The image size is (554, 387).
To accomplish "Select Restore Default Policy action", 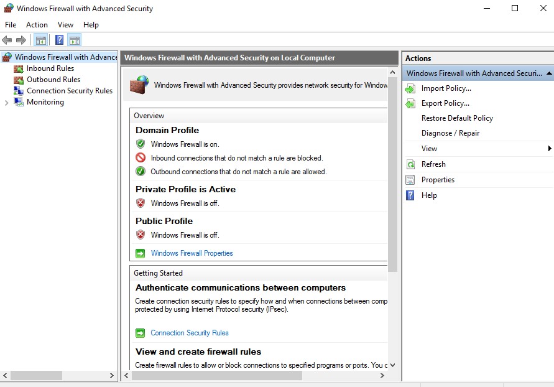I will pos(457,118).
